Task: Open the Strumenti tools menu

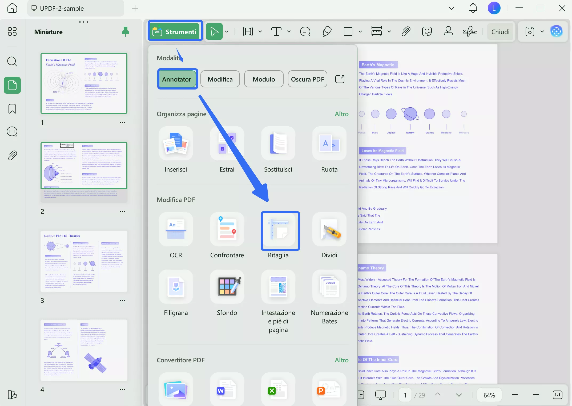Action: click(175, 32)
